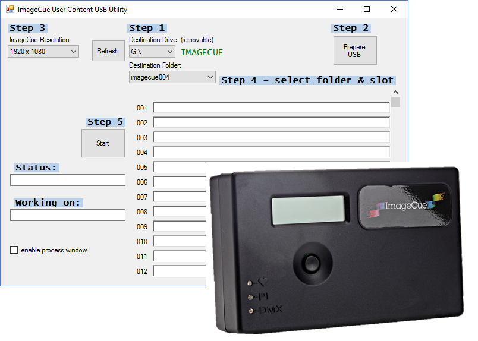
Task: Click the ImageCue app icon in title bar
Action: pos(10,9)
